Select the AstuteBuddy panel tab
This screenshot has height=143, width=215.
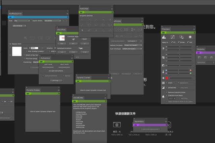[78, 98]
